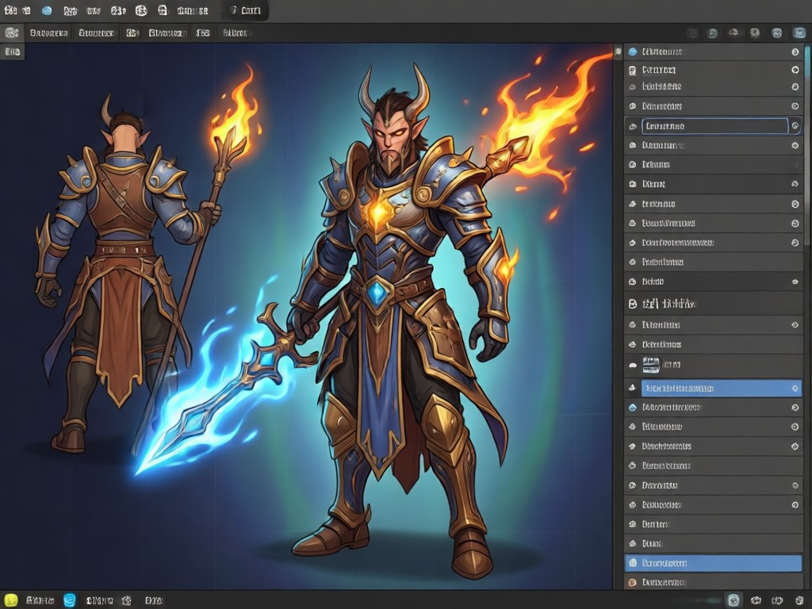Viewport: 812px width, 609px height.
Task: Click the document icon on the second layer row
Action: coord(632,70)
